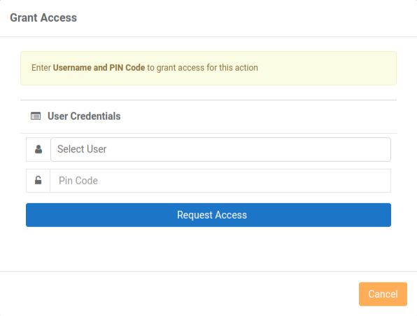Dismiss the dialog using Cancel
The width and height of the screenshot is (417, 316).
tap(383, 294)
